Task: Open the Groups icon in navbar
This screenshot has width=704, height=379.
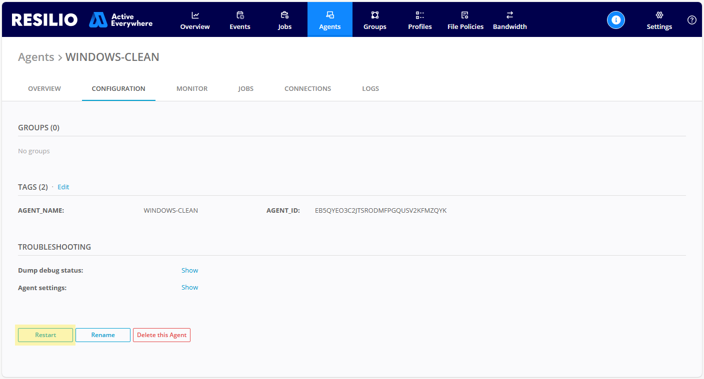Action: pos(375,15)
